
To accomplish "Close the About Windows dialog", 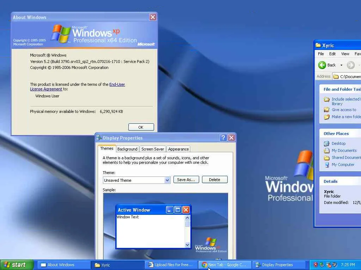I will click(x=153, y=17).
